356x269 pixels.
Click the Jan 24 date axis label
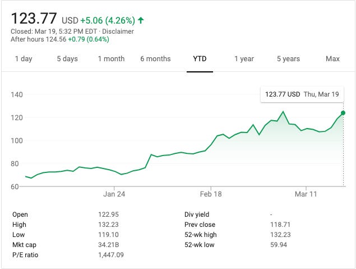[x=114, y=194]
